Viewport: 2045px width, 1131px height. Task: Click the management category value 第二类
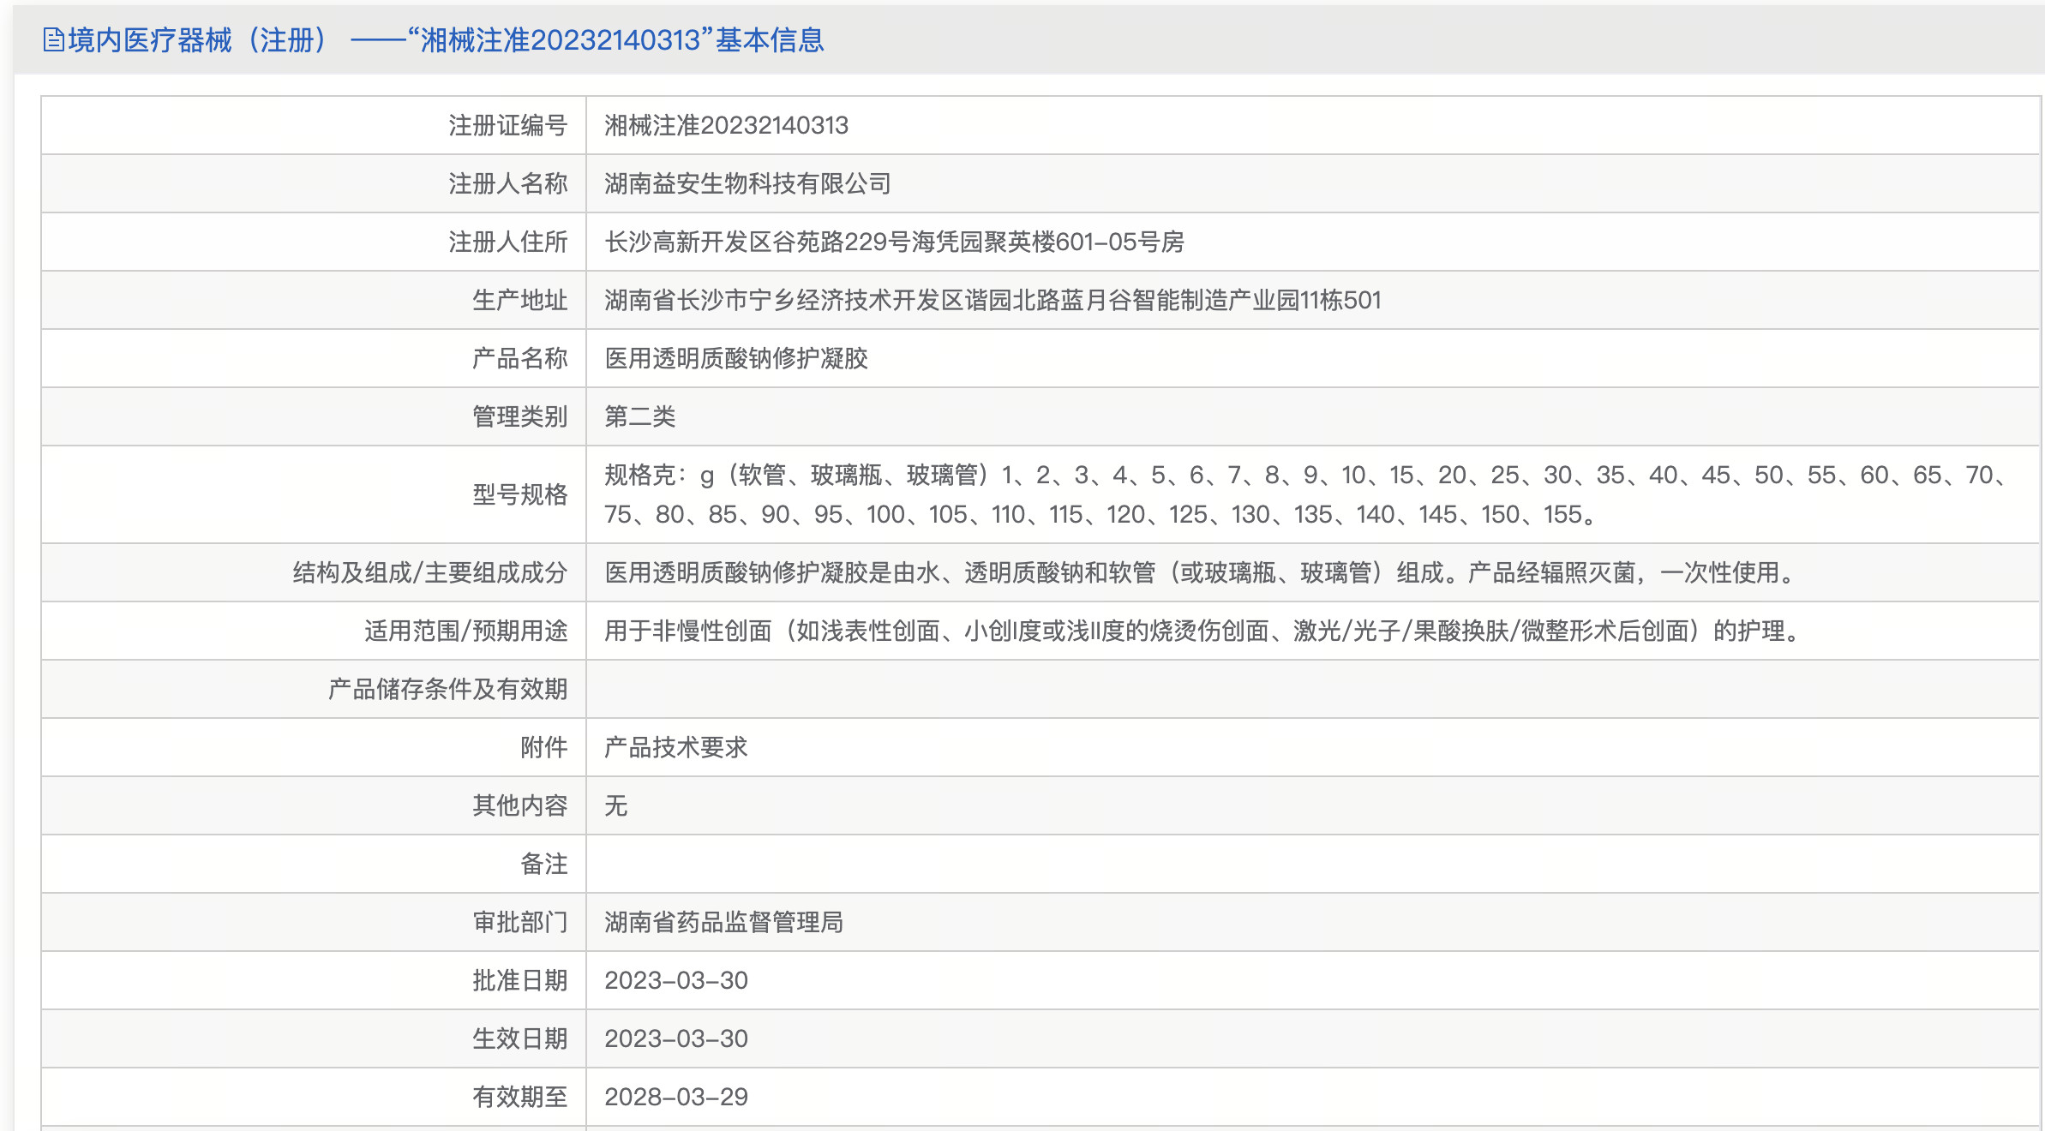point(640,417)
